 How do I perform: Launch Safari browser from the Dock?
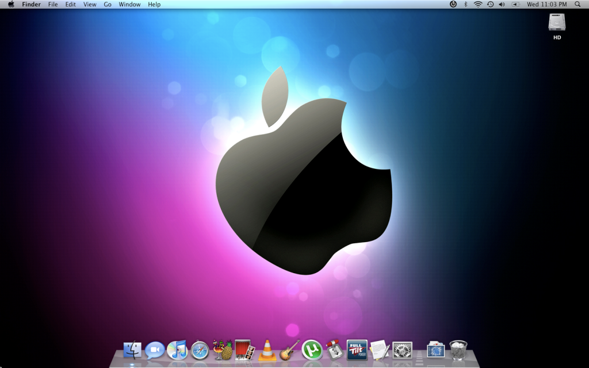[200, 350]
